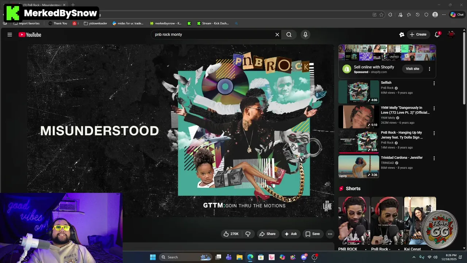This screenshot has height=263, width=467.
Task: Save the video to a playlist
Action: (x=313, y=234)
